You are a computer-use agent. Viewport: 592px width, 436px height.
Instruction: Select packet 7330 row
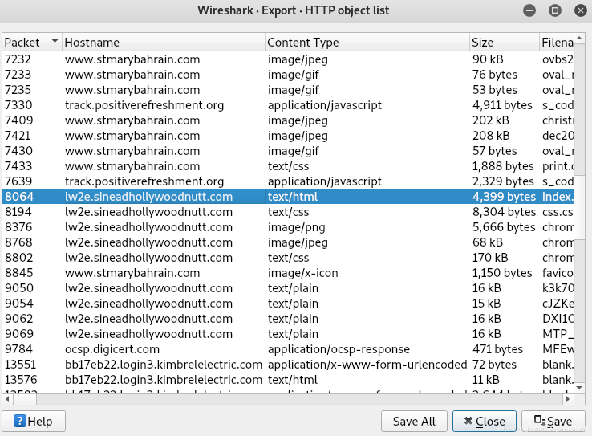point(288,105)
